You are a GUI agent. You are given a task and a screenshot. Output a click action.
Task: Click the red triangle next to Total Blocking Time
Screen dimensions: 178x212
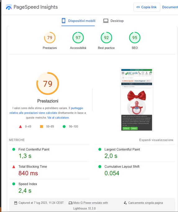(x=14, y=167)
